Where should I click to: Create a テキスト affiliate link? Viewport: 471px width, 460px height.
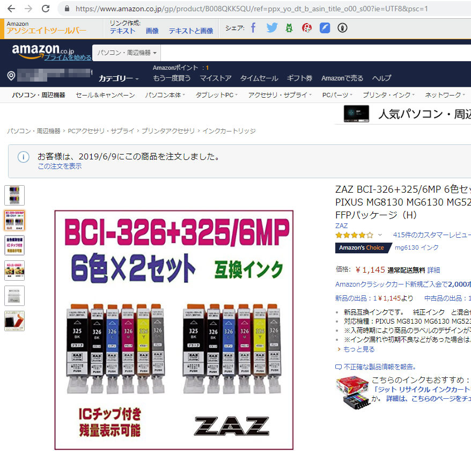click(122, 31)
